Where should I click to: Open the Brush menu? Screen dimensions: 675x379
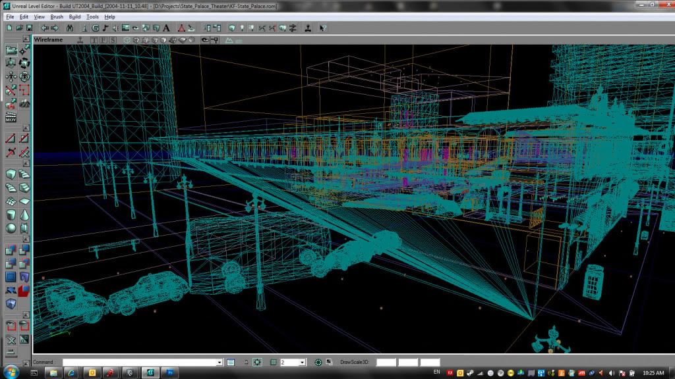(57, 16)
